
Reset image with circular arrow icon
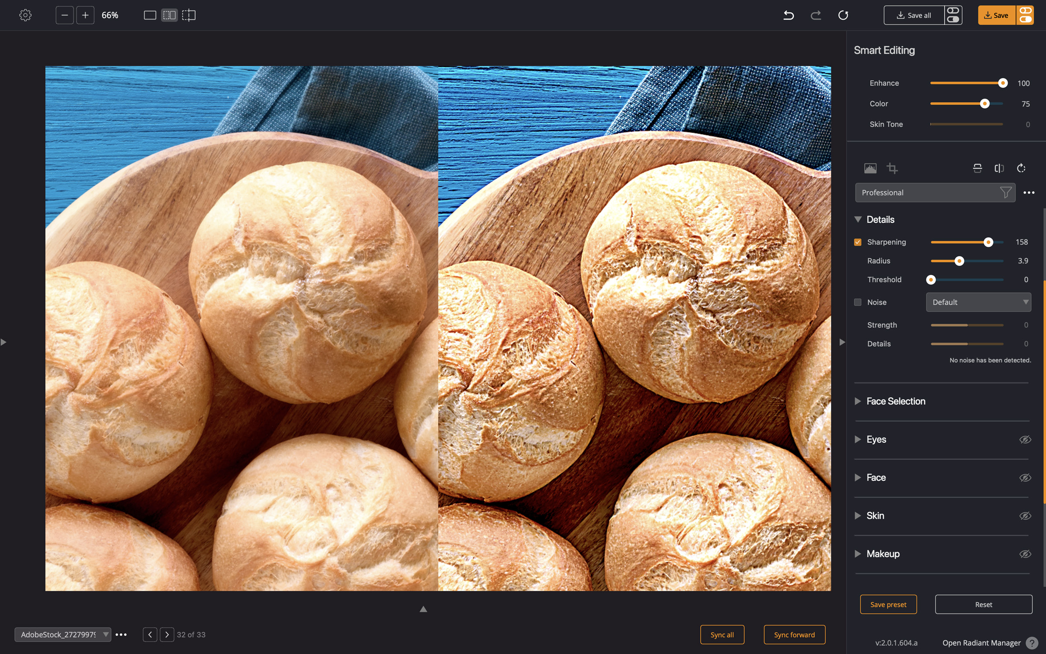843,15
